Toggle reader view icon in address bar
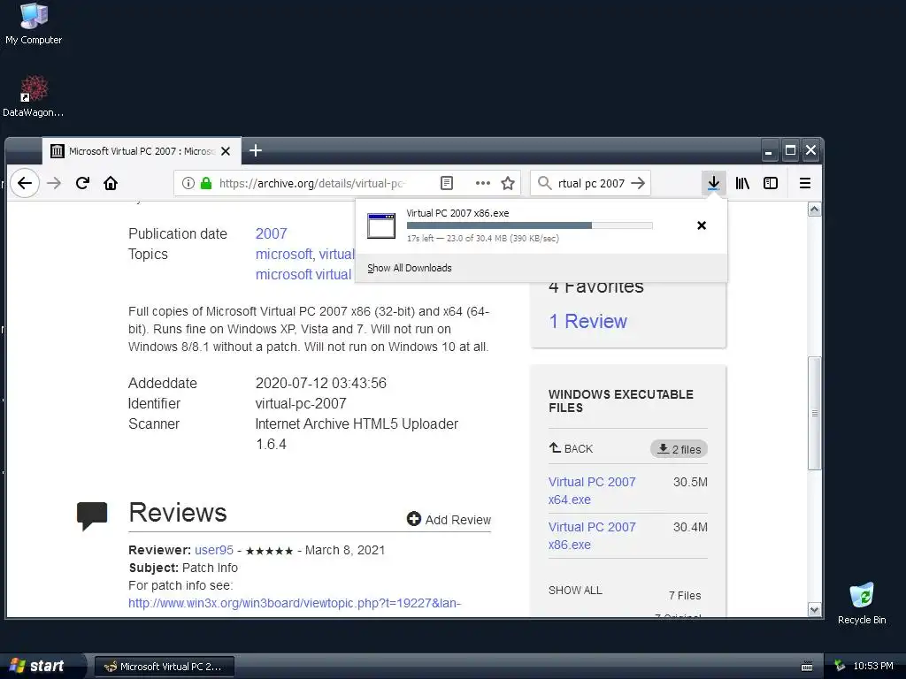Viewport: 906px width, 679px height. click(447, 183)
